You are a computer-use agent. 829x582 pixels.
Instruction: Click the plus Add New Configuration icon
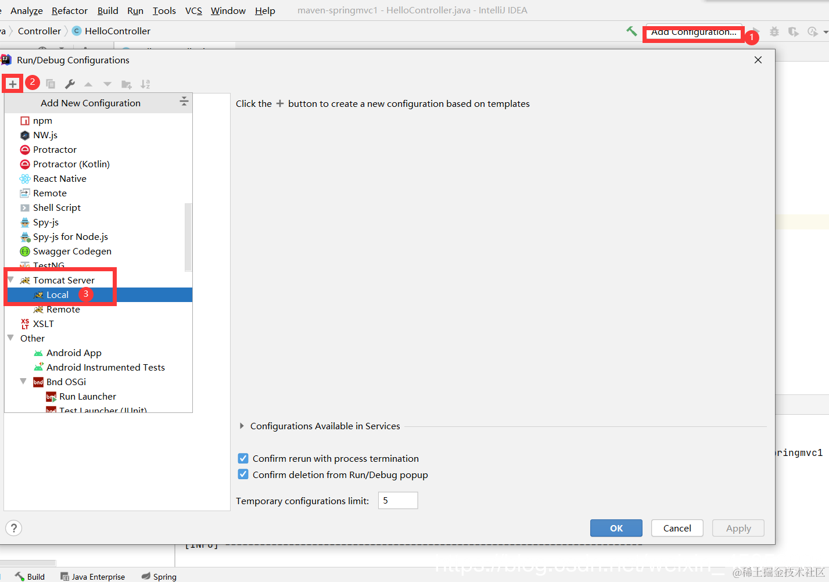coord(12,84)
